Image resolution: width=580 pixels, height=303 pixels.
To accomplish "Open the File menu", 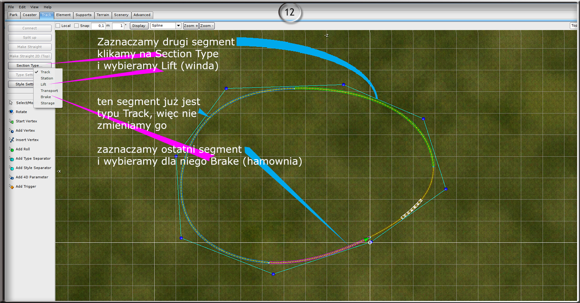I will 11,7.
